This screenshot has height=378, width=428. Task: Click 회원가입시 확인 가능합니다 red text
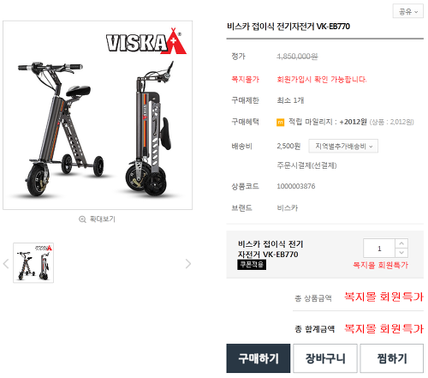click(x=322, y=79)
